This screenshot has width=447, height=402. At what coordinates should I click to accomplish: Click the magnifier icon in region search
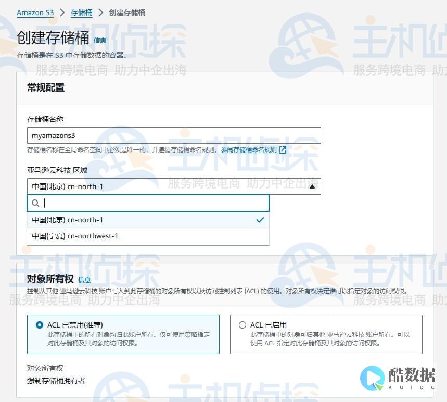35,203
